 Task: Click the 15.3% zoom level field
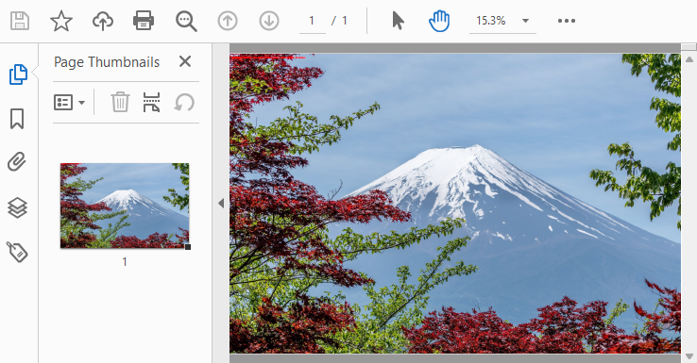click(491, 21)
